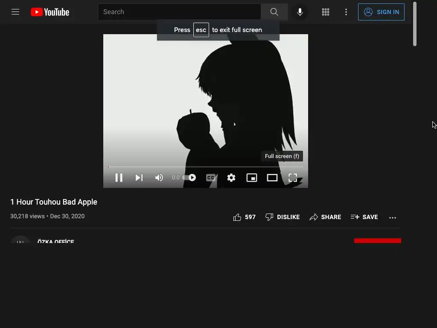This screenshot has width=437, height=328.
Task: Start voice search with the microphone
Action: [300, 12]
